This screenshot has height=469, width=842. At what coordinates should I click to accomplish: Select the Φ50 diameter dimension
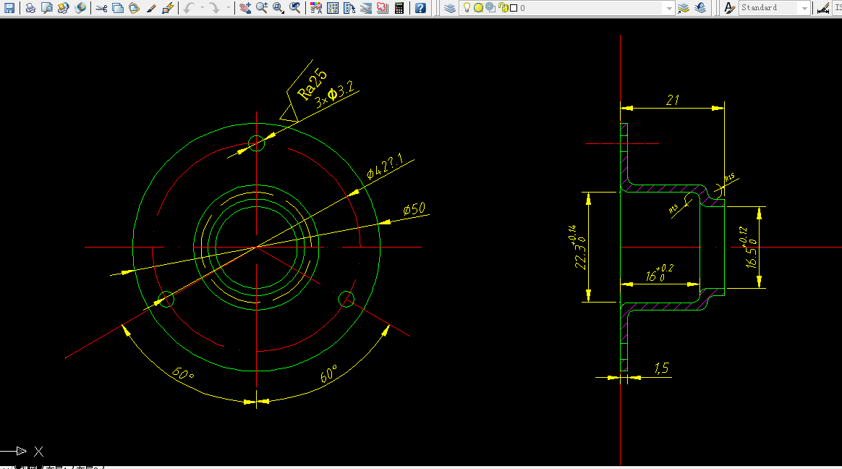[414, 209]
